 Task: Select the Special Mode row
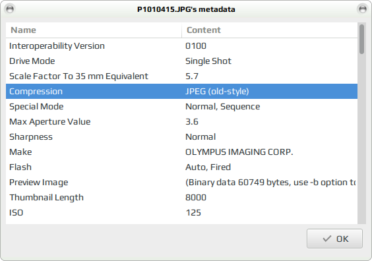coord(182,106)
